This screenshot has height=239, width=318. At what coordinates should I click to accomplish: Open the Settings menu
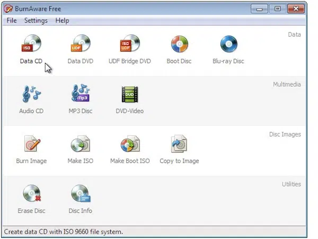point(36,21)
